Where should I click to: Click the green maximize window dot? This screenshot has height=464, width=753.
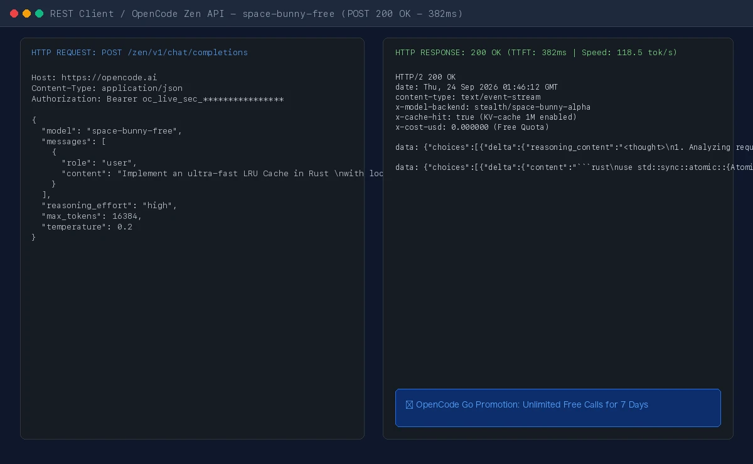[x=39, y=13]
